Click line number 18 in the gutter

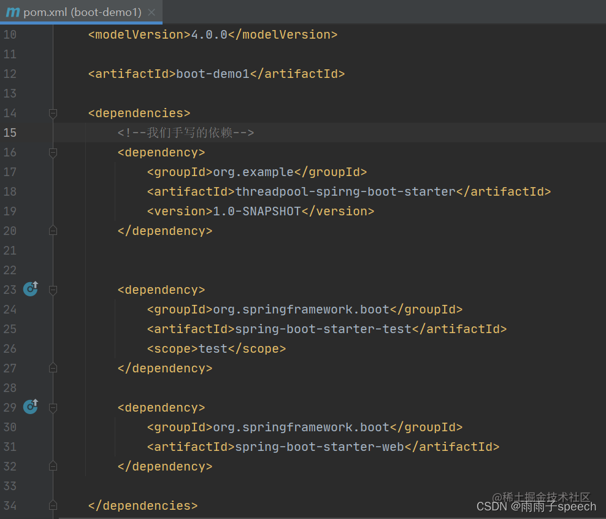click(x=10, y=191)
